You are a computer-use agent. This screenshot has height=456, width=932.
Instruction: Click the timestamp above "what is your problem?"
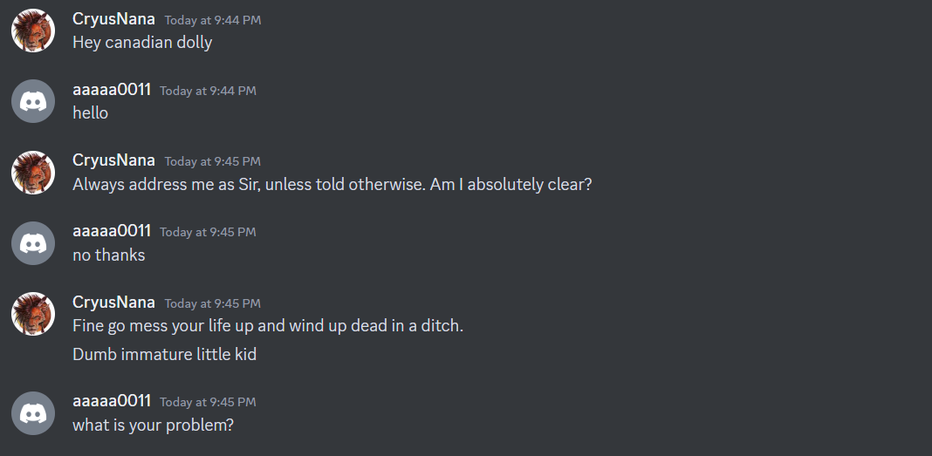[208, 402]
